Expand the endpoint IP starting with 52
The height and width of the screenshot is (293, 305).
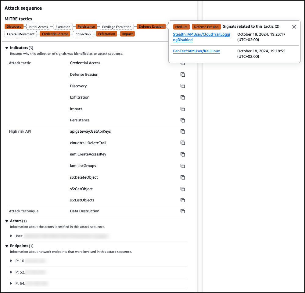click(x=12, y=272)
